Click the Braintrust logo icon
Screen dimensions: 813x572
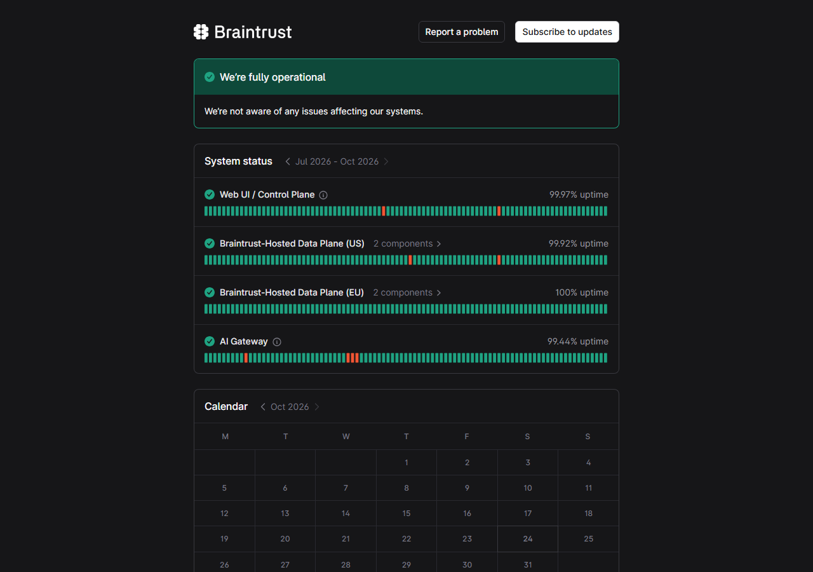pyautogui.click(x=201, y=32)
